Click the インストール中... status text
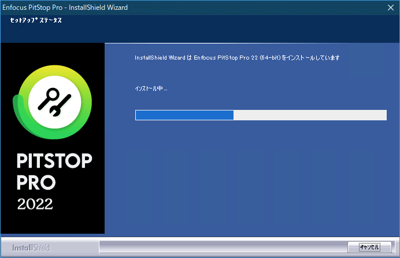 tap(151, 89)
